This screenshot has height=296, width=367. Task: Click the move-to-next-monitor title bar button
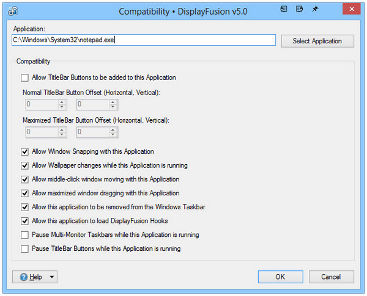coord(284,9)
